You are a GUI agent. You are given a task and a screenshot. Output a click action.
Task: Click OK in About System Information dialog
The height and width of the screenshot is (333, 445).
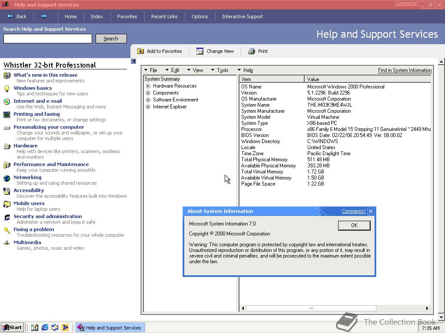tap(354, 225)
